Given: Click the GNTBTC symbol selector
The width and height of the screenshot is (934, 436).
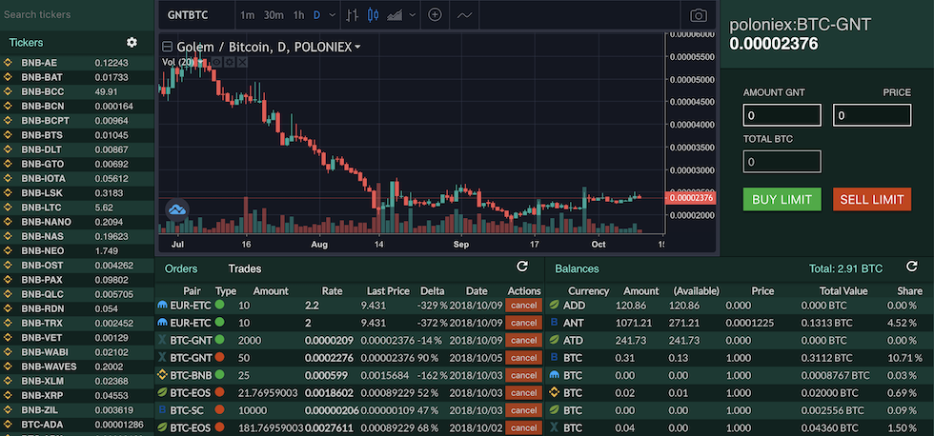Looking at the screenshot, I should pyautogui.click(x=188, y=15).
